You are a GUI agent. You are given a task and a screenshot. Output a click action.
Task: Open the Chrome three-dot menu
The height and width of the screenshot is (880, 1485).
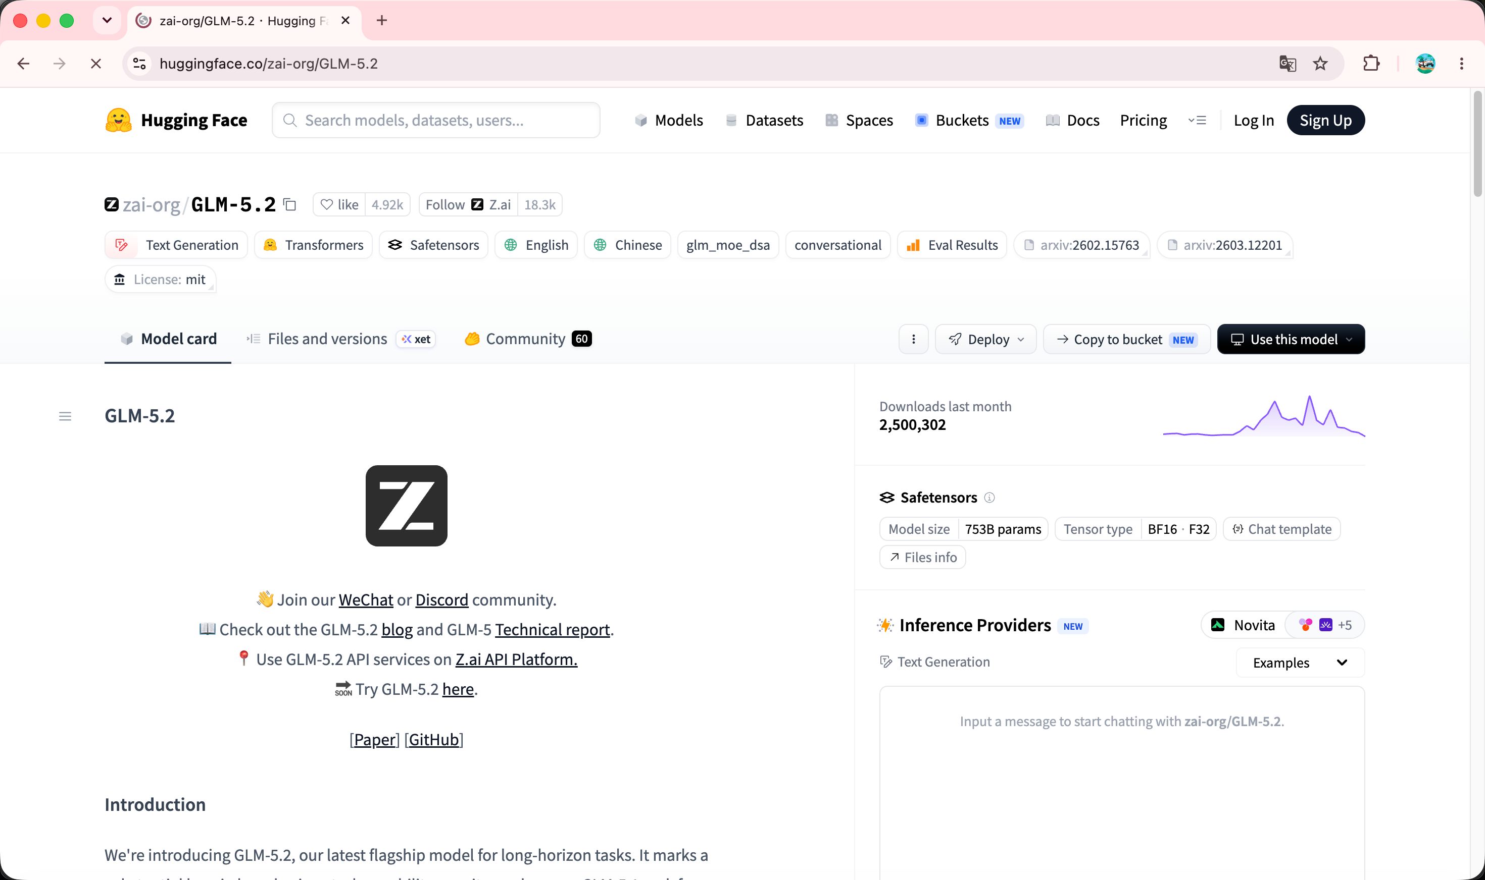pyautogui.click(x=1461, y=64)
